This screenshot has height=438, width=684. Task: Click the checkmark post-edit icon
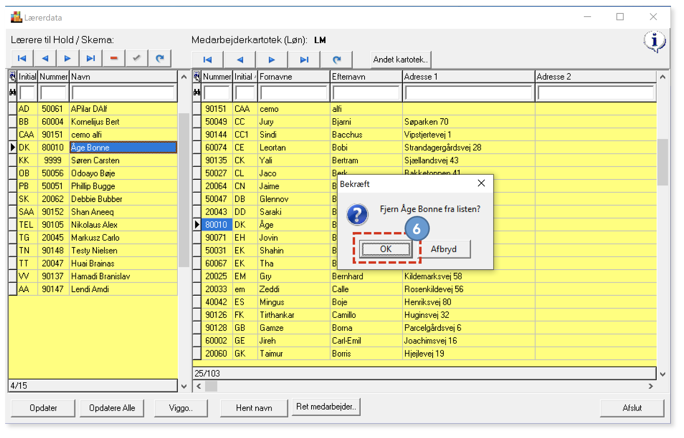click(137, 59)
